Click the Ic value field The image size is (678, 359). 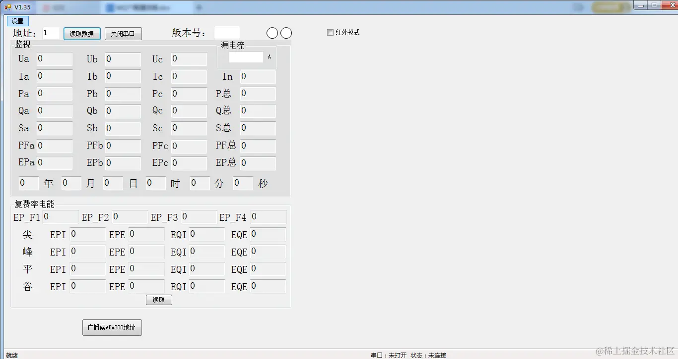click(x=189, y=77)
